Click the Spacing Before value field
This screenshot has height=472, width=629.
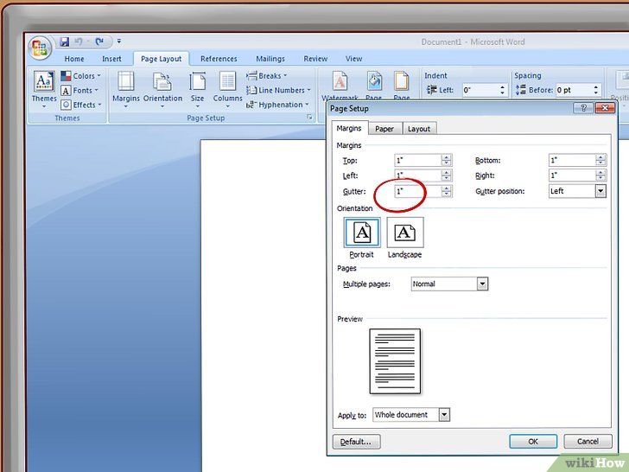573,90
